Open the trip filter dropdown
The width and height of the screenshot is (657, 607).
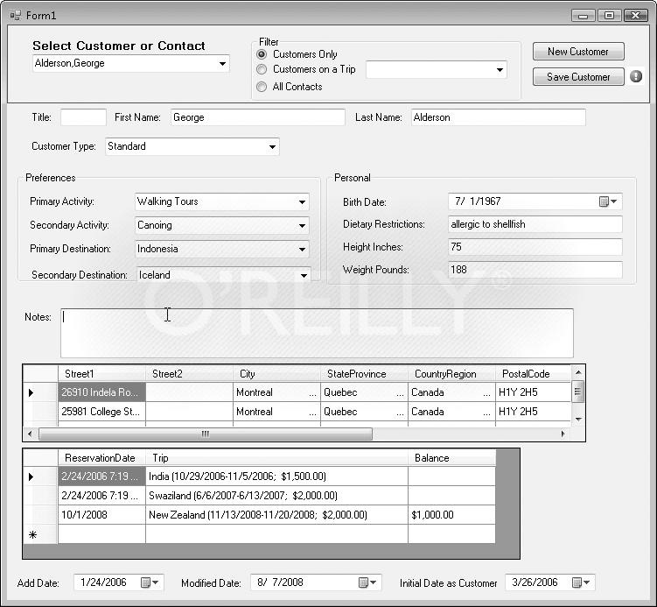(x=500, y=70)
